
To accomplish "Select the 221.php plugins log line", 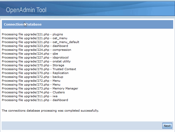I will pyautogui.click(x=32, y=34).
